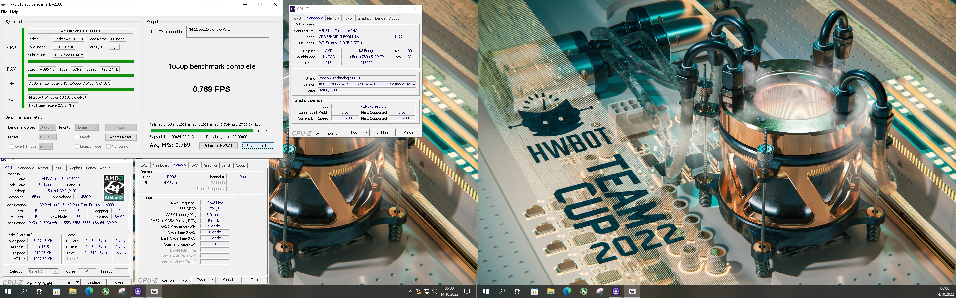
Task: Click the Save data file button
Action: coord(258,145)
